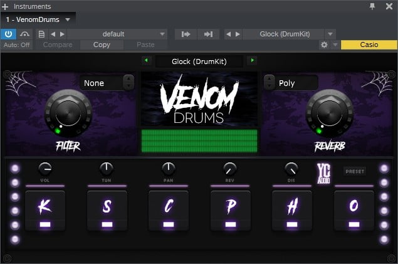Trigger the C drum pad

coord(169,211)
